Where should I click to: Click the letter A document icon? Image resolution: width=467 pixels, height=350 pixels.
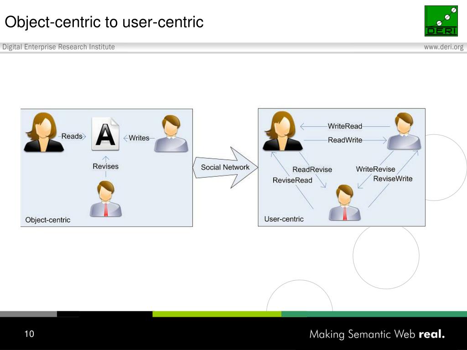pyautogui.click(x=105, y=134)
